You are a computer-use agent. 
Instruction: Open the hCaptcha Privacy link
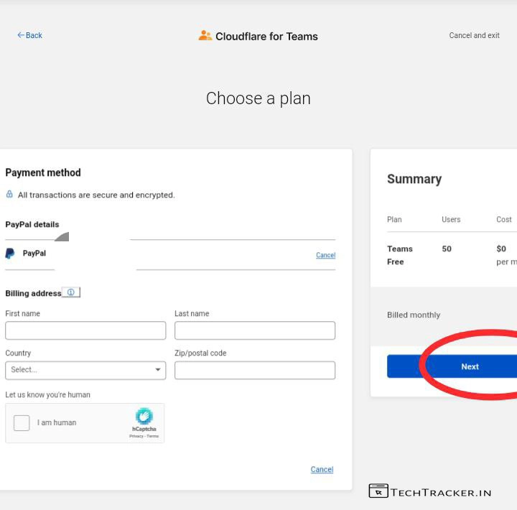tap(134, 436)
